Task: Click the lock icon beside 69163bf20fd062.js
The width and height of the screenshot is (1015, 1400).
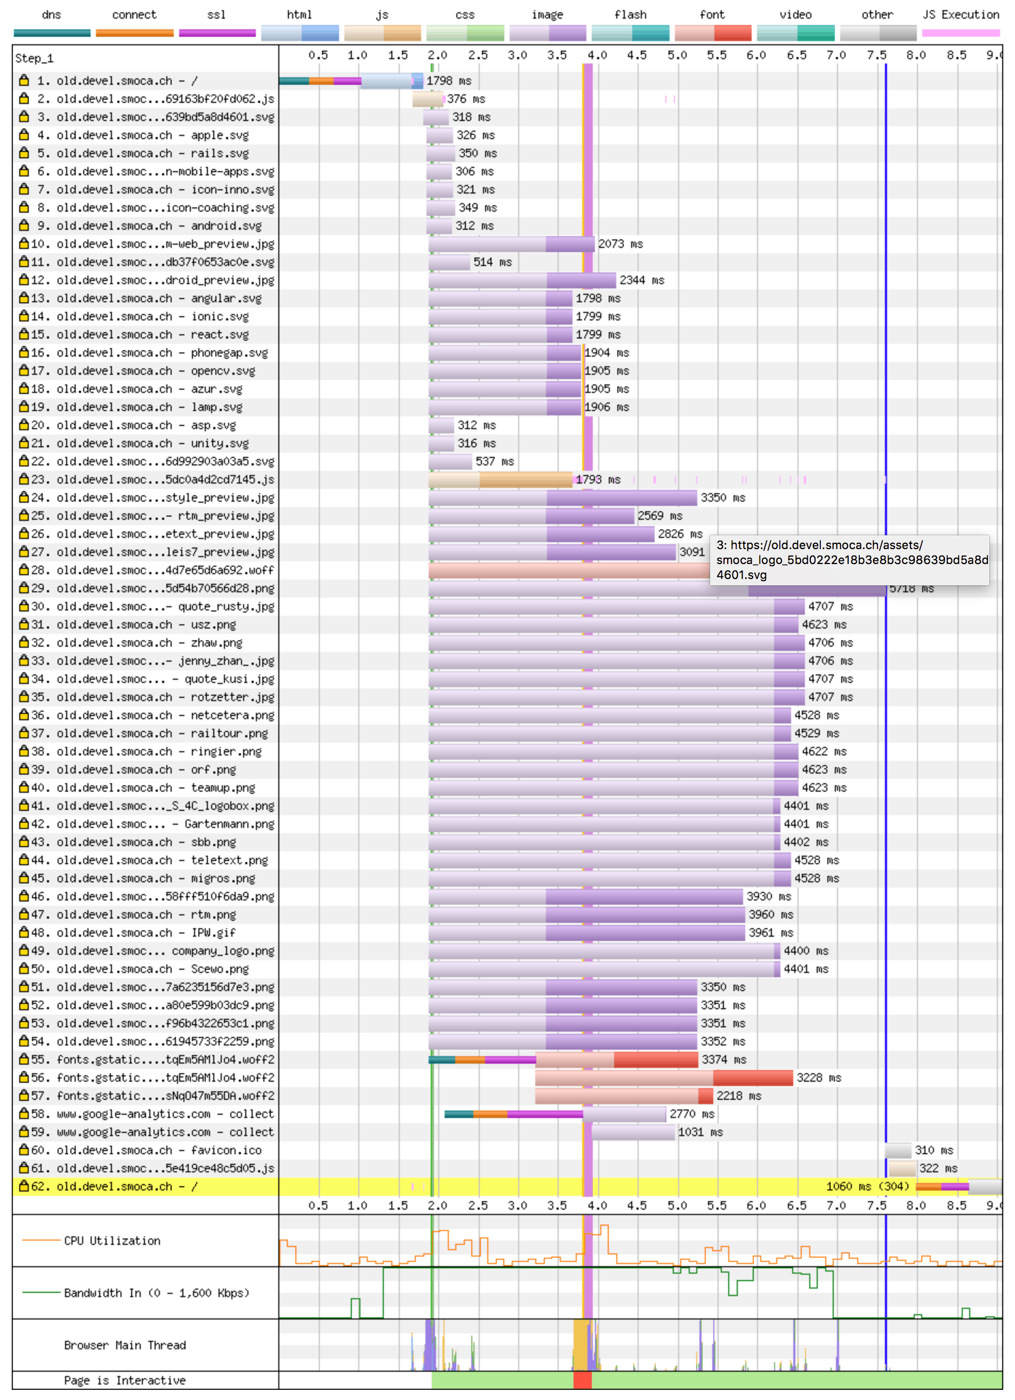Action: click(x=24, y=98)
